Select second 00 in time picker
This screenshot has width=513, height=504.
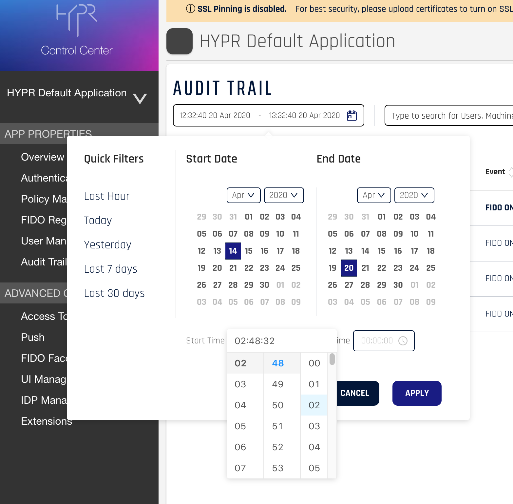(x=314, y=363)
